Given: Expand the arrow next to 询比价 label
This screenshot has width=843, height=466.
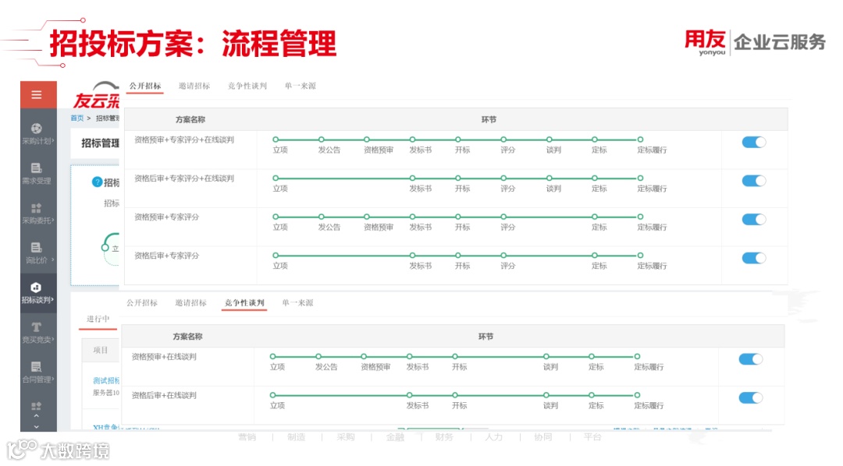Looking at the screenshot, I should pos(53,259).
